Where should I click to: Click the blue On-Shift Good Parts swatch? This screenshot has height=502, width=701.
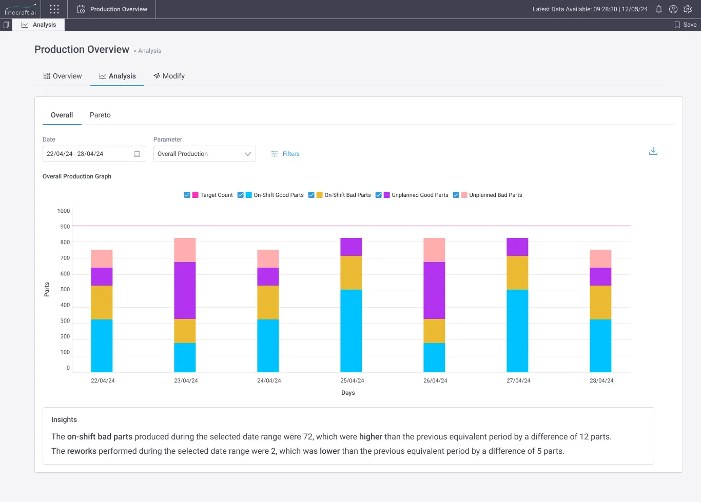[248, 195]
